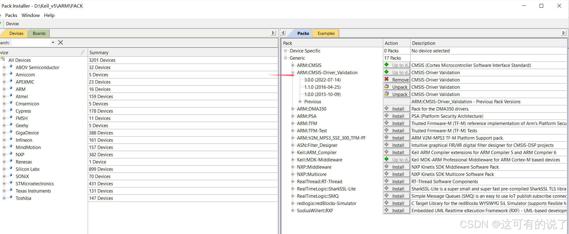Collapse the Device Specific group

point(285,51)
